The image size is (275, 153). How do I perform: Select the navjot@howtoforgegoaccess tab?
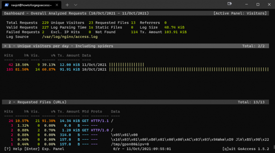[x=32, y=5]
